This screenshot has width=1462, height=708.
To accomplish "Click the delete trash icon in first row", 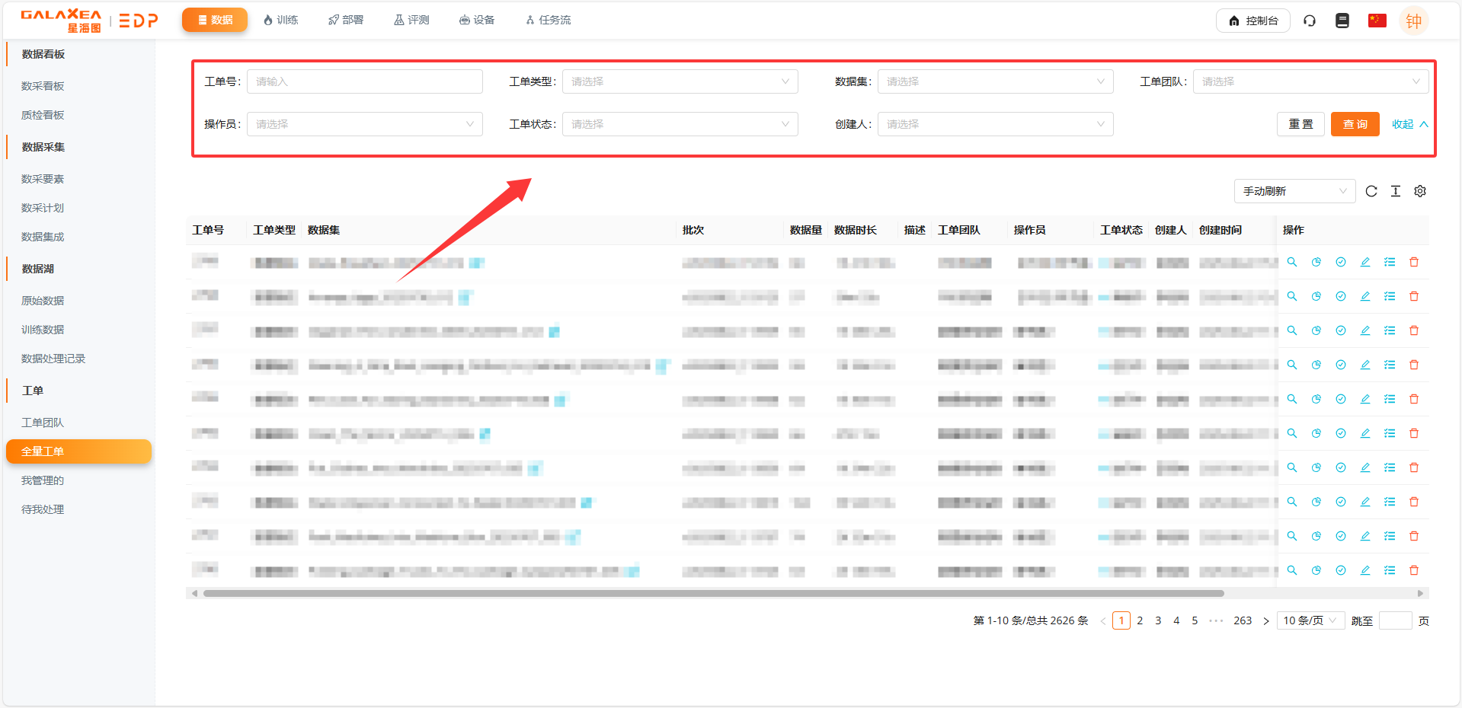I will (x=1414, y=262).
